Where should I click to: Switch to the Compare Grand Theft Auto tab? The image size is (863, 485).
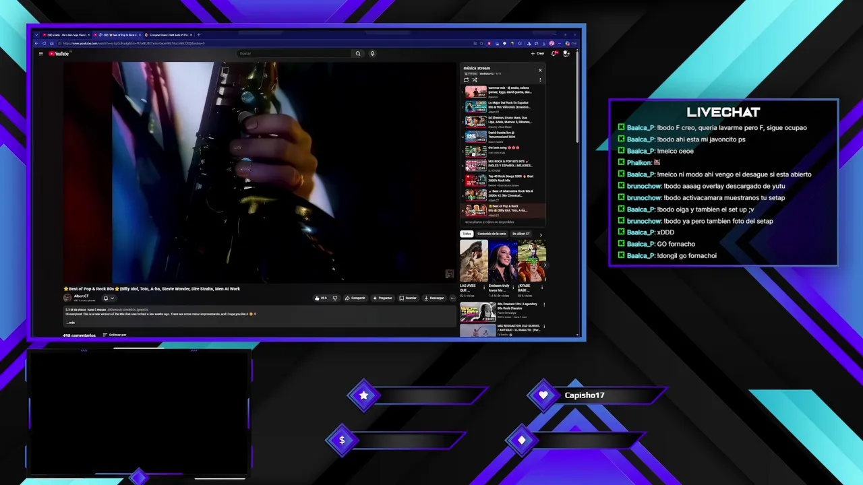[x=169, y=34]
